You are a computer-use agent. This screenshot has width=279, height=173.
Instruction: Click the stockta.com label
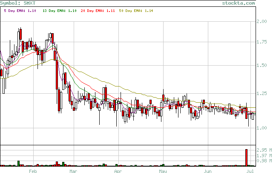tap(238, 3)
